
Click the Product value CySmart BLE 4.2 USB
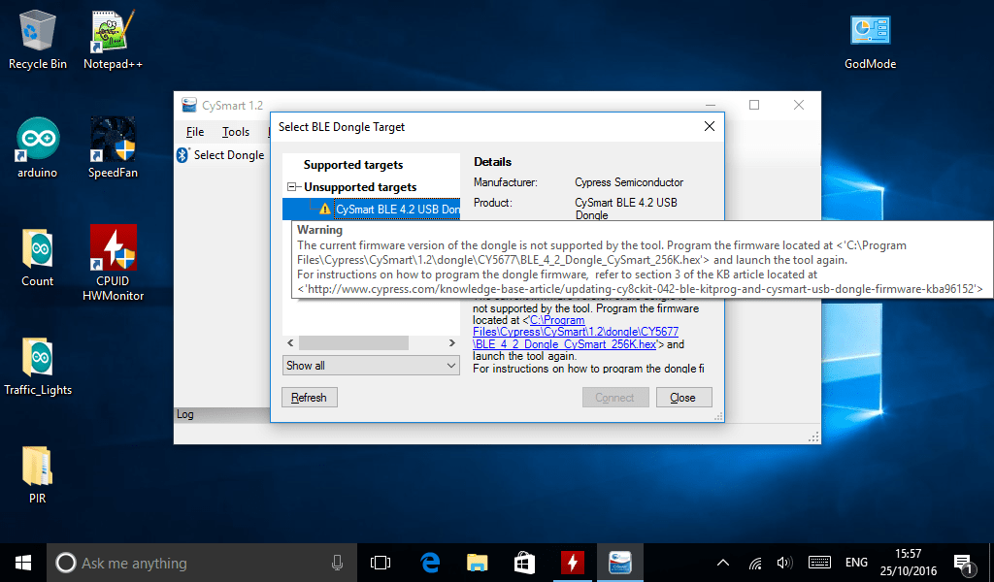click(x=626, y=209)
